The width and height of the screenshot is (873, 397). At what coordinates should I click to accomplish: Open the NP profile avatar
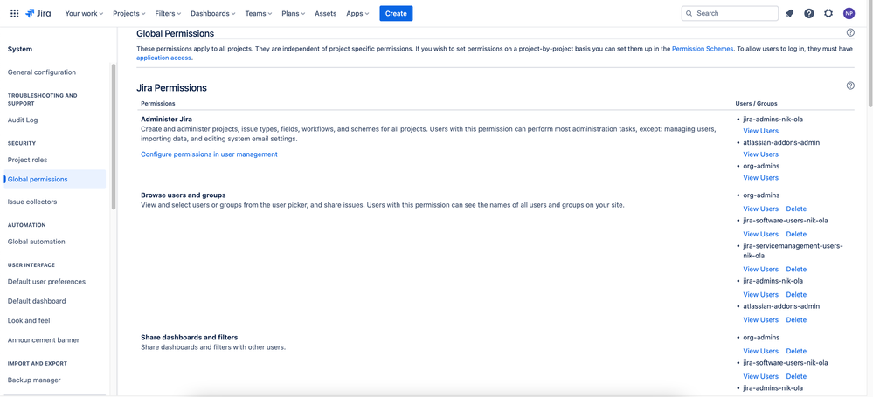(x=849, y=13)
